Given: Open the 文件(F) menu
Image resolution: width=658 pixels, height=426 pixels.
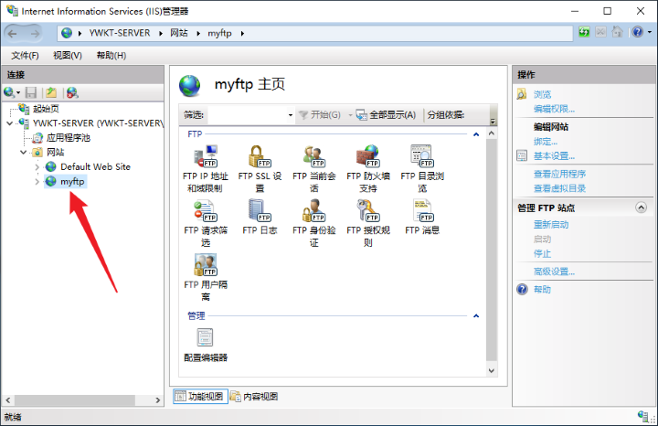Looking at the screenshot, I should coord(25,56).
